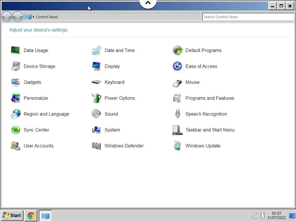Image resolution: width=296 pixels, height=222 pixels.
Task: Click the Control Panel icon in address bar
Action: (x=28, y=17)
